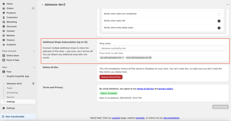Uncheck Notify when limits delay tasks
Screen dimensions: 231x121
click(x=219, y=28)
